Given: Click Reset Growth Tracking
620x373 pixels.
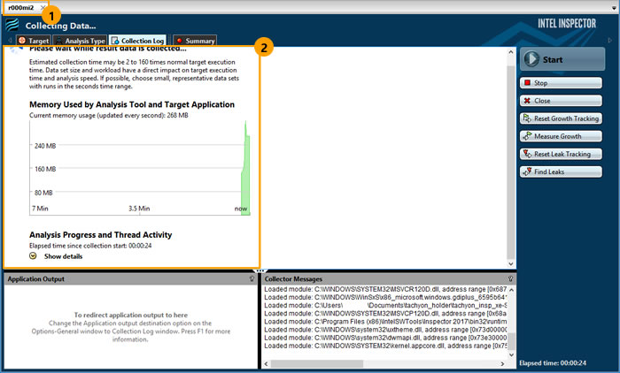Looking at the screenshot, I should pos(562,118).
